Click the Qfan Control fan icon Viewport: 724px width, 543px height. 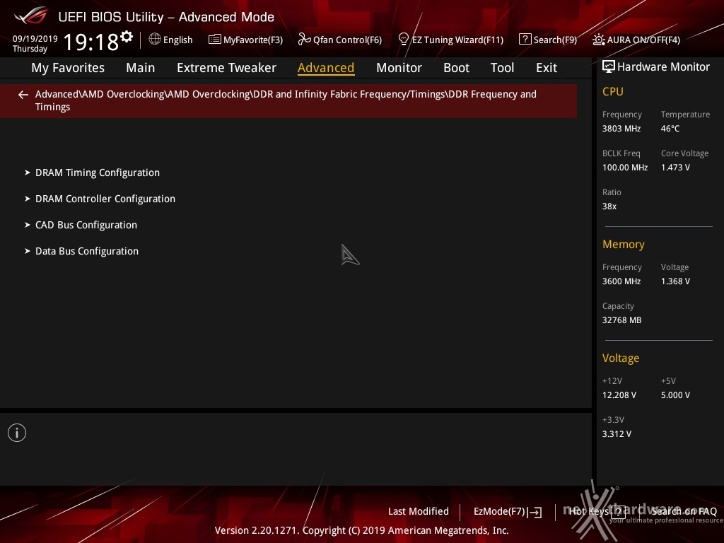coord(304,40)
